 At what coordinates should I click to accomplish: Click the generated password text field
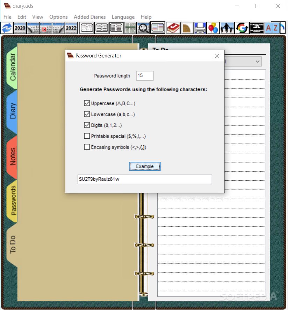point(145,179)
